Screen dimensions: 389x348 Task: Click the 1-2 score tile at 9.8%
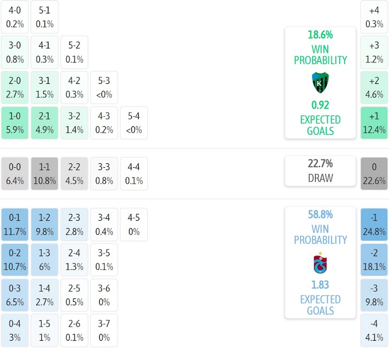(45, 225)
